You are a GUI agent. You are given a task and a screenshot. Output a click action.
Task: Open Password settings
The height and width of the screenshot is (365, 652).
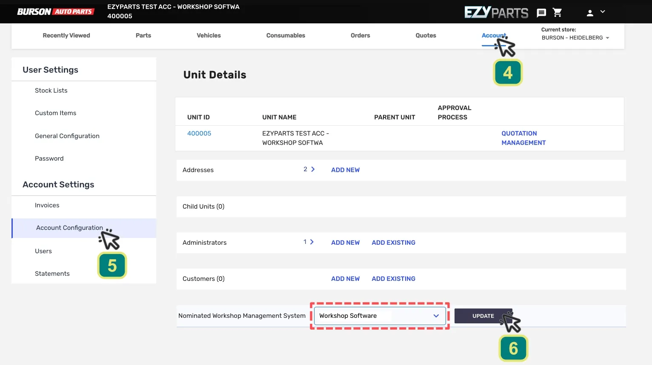tap(49, 158)
